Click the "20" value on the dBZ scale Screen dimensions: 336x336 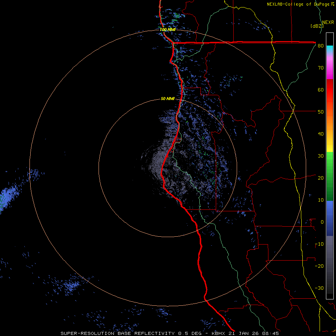tap(321, 178)
